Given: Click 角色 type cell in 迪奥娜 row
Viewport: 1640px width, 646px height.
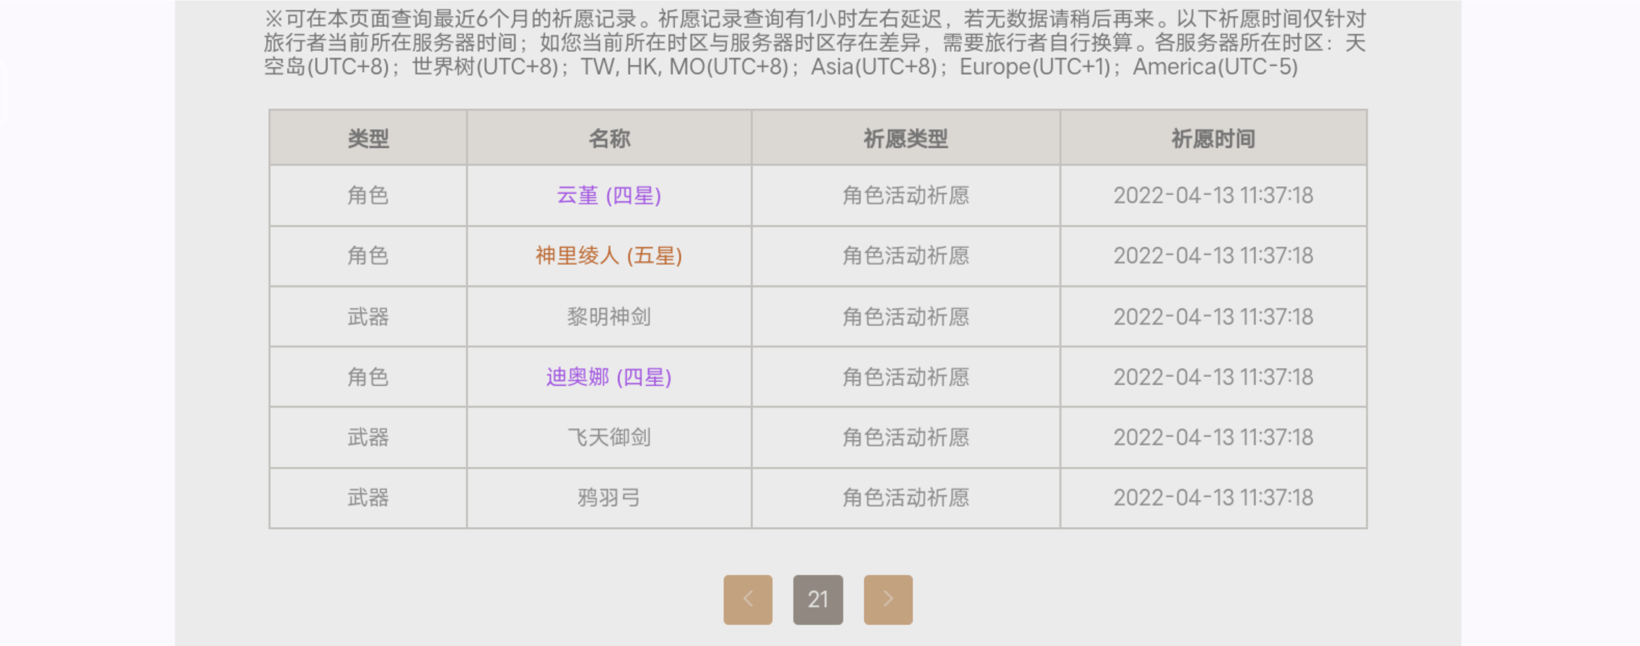Looking at the screenshot, I should (368, 377).
